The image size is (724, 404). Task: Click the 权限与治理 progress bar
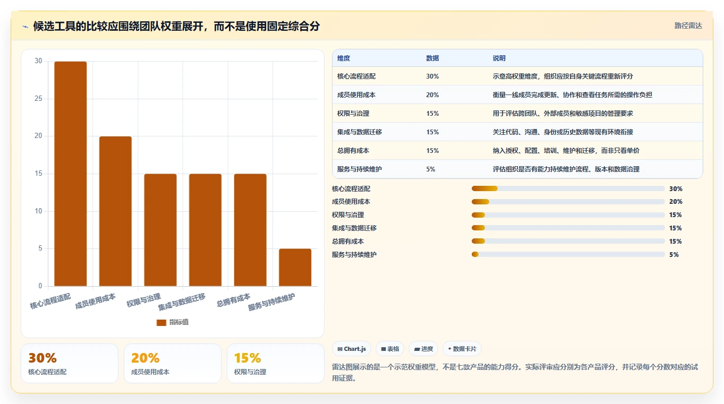click(568, 215)
